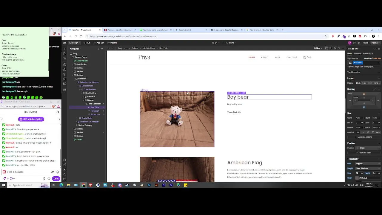Open the Navigator panel icon in left sidebar
This screenshot has height=215, width=382.
(x=65, y=59)
